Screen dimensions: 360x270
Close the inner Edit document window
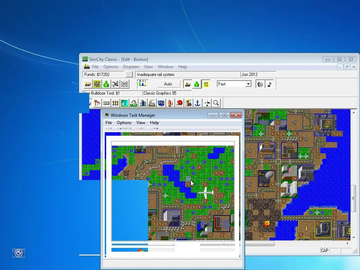tap(354, 67)
